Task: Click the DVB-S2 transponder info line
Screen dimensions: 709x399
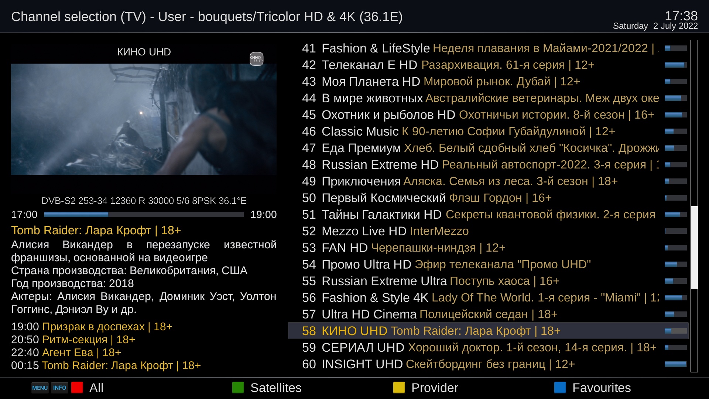Action: tap(144, 201)
